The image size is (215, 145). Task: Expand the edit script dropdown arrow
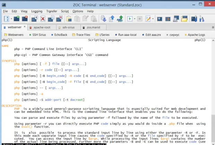click(153, 19)
